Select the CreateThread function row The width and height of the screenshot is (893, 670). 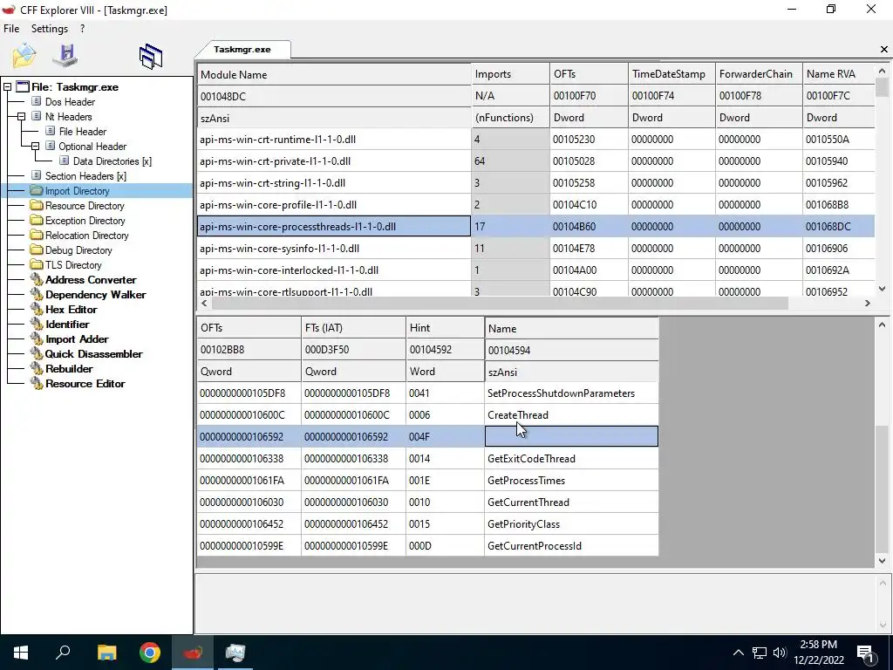[427, 414]
